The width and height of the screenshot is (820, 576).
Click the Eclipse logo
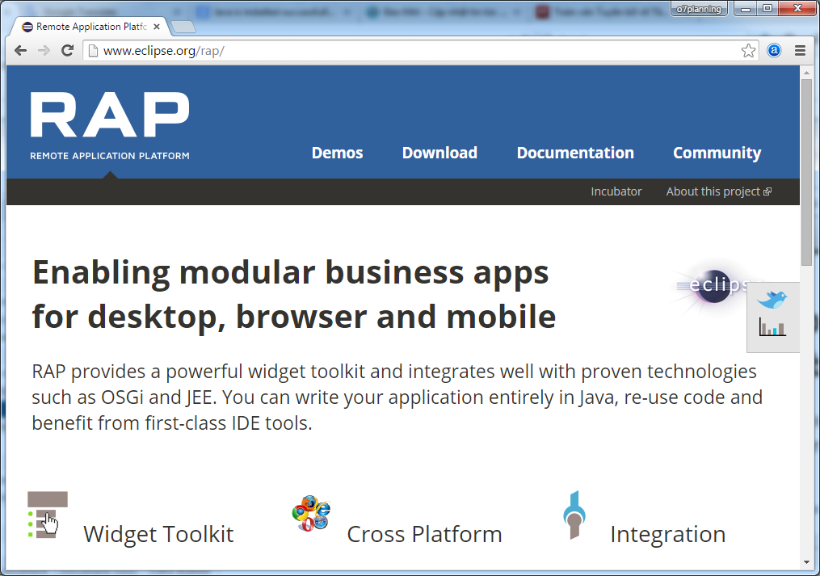point(714,285)
